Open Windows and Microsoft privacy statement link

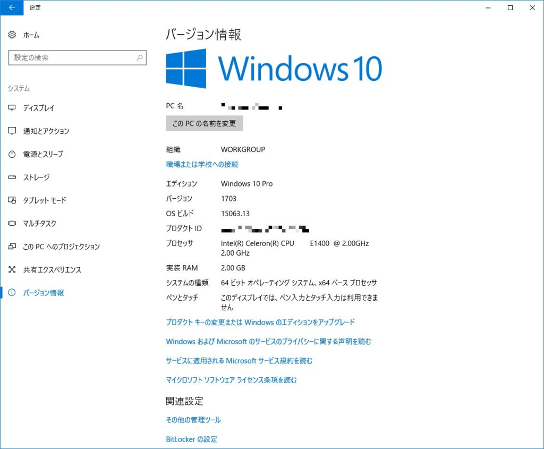pos(268,342)
